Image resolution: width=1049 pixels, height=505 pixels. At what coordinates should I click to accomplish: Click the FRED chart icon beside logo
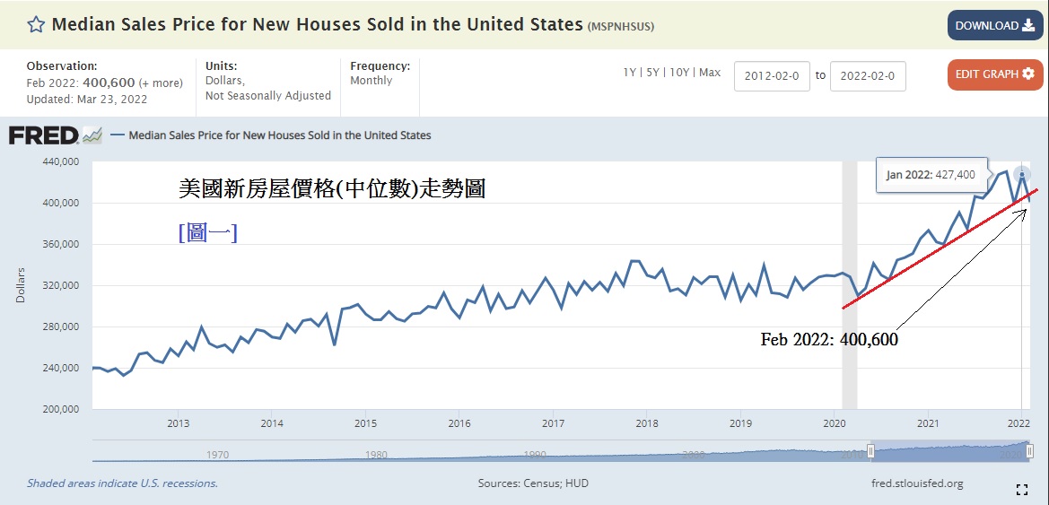pos(92,136)
